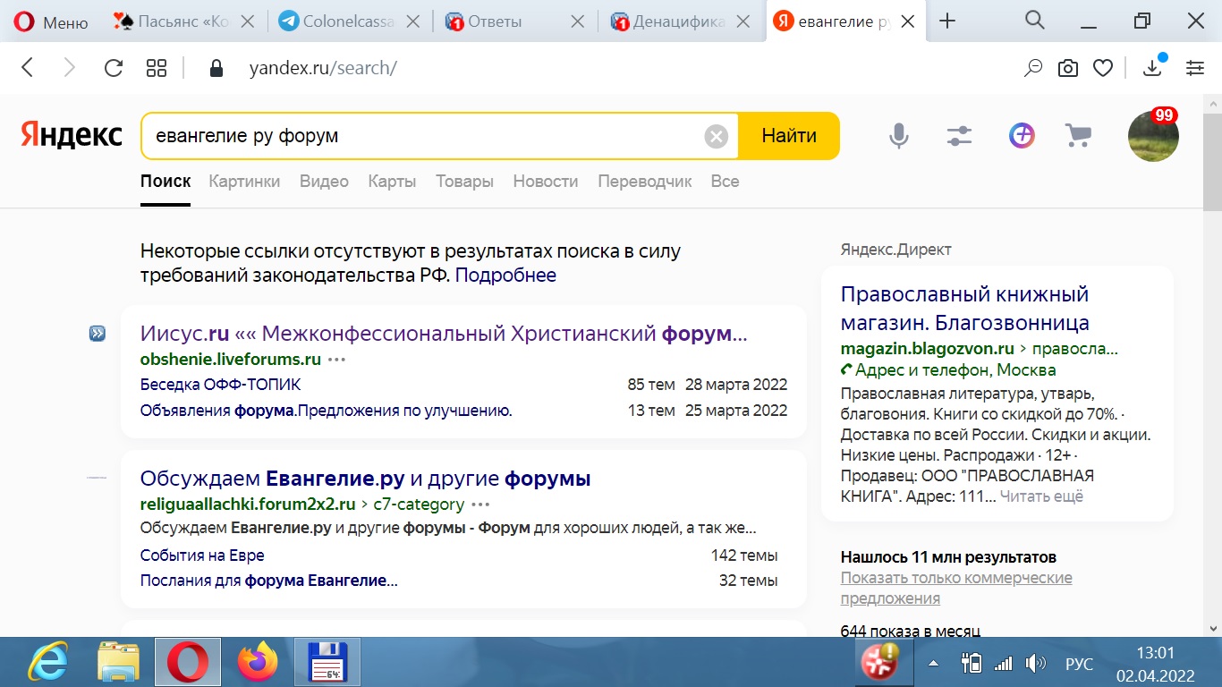1222x687 pixels.
Task: Switch to the Colonelcassad Telegram tab
Action: pos(337,21)
